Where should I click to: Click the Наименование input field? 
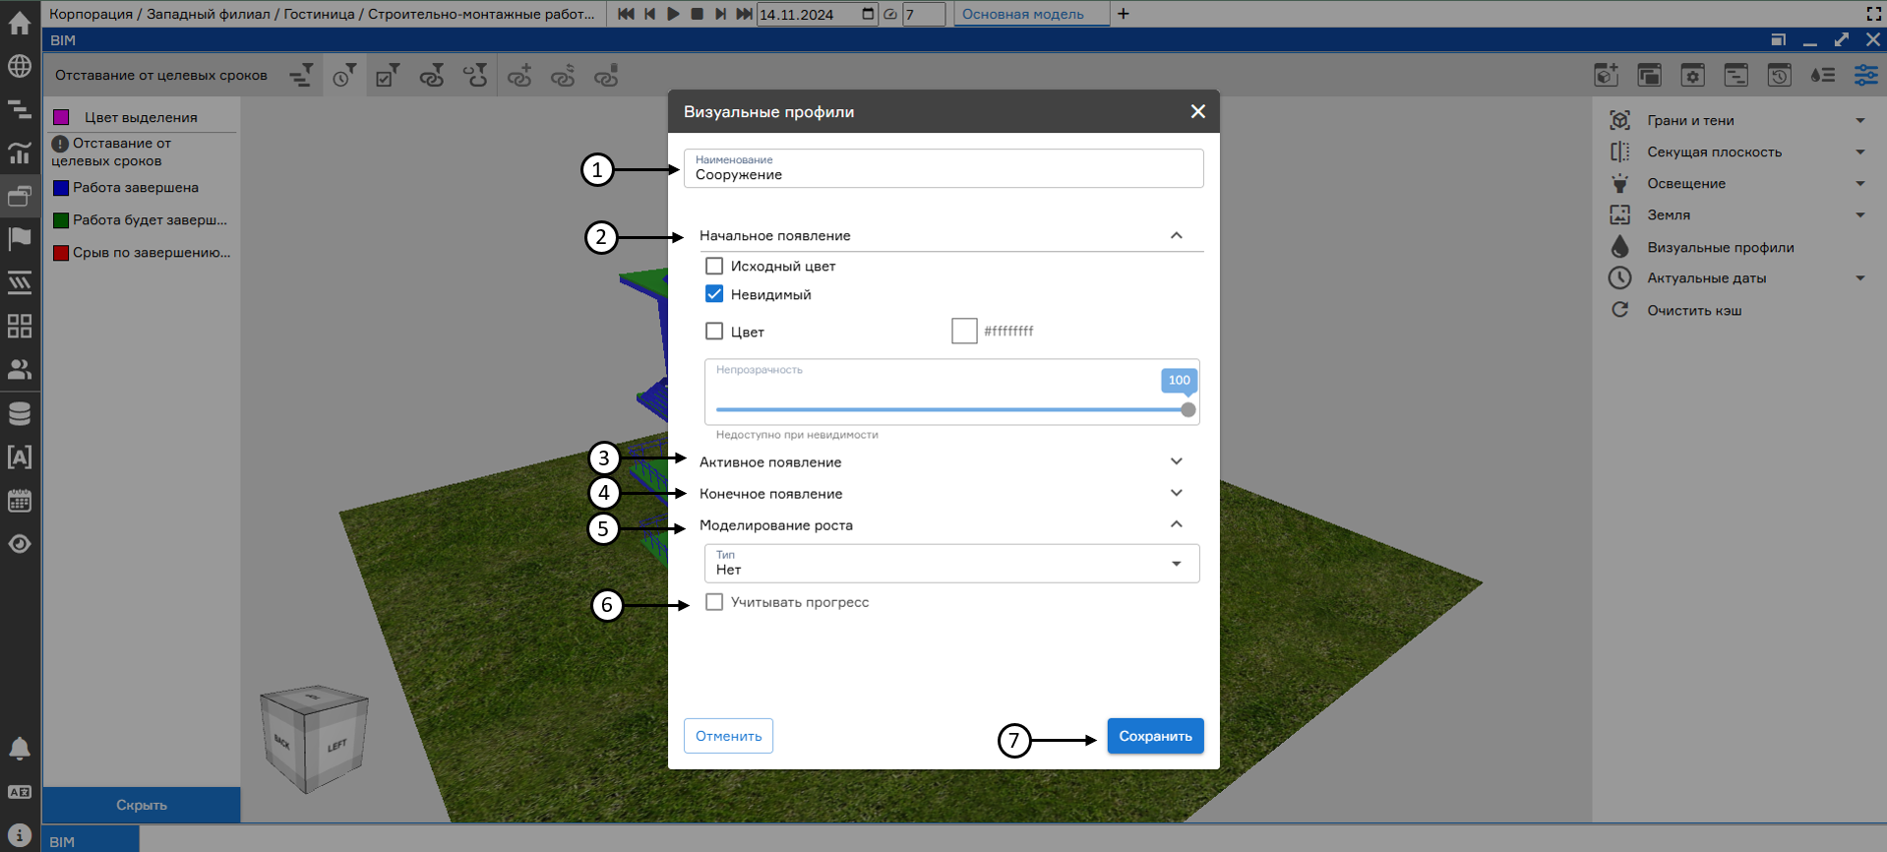click(x=943, y=168)
